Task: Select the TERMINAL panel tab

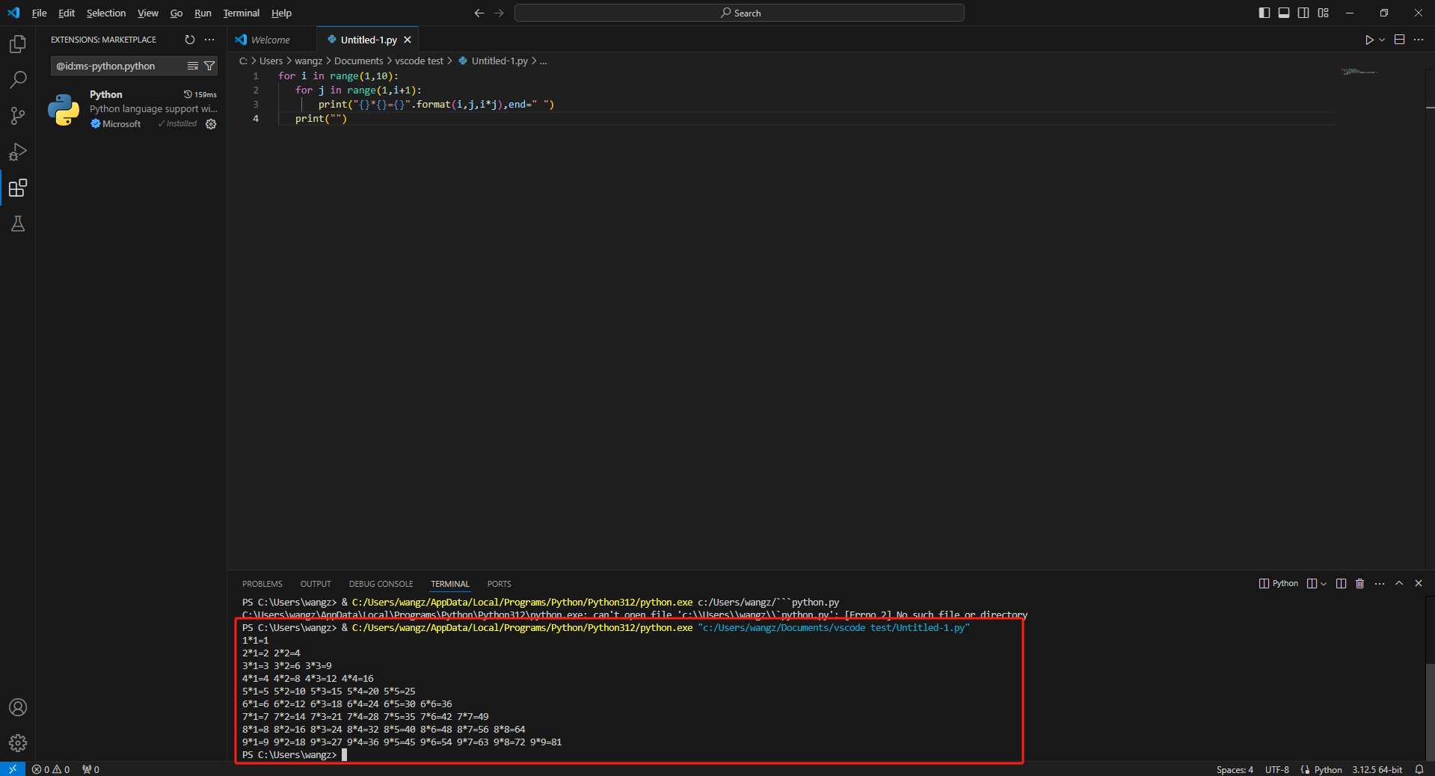Action: click(450, 584)
